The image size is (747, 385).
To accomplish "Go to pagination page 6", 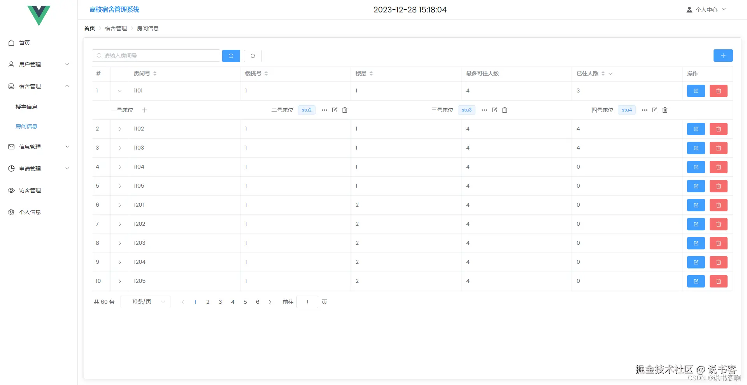I will (258, 302).
